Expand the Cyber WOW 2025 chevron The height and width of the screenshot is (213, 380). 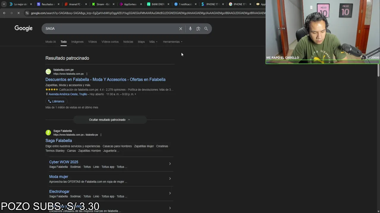click(170, 164)
